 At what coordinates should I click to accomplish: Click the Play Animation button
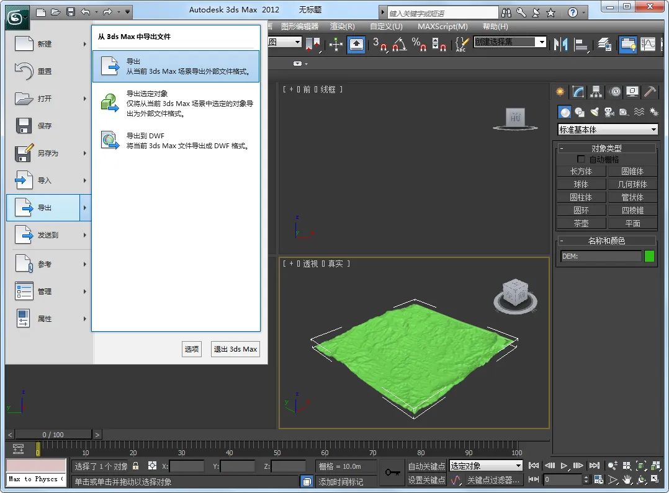coord(564,466)
